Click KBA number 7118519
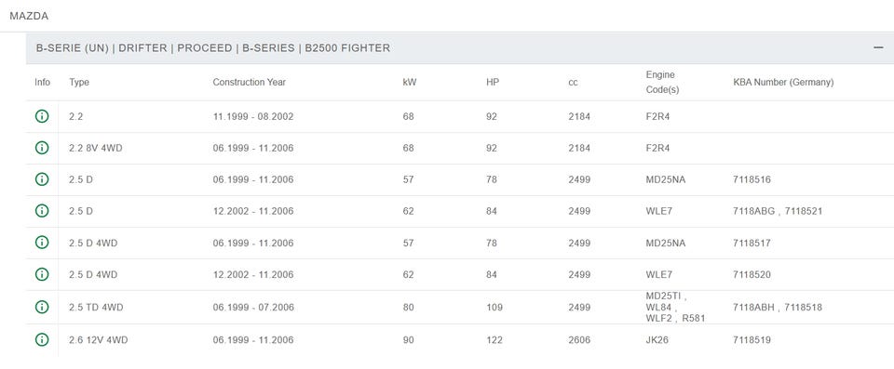The image size is (894, 369). (x=752, y=340)
